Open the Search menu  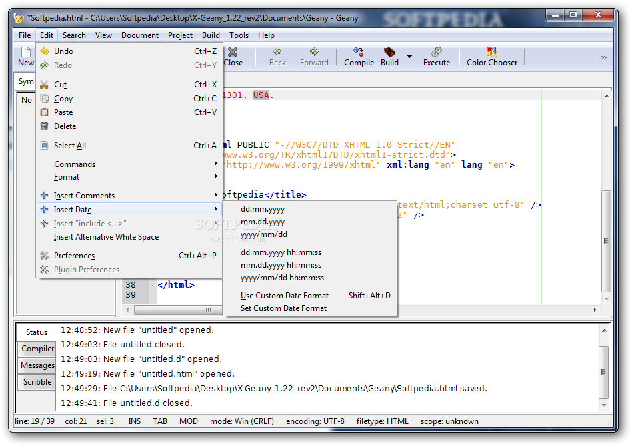pyautogui.click(x=74, y=35)
